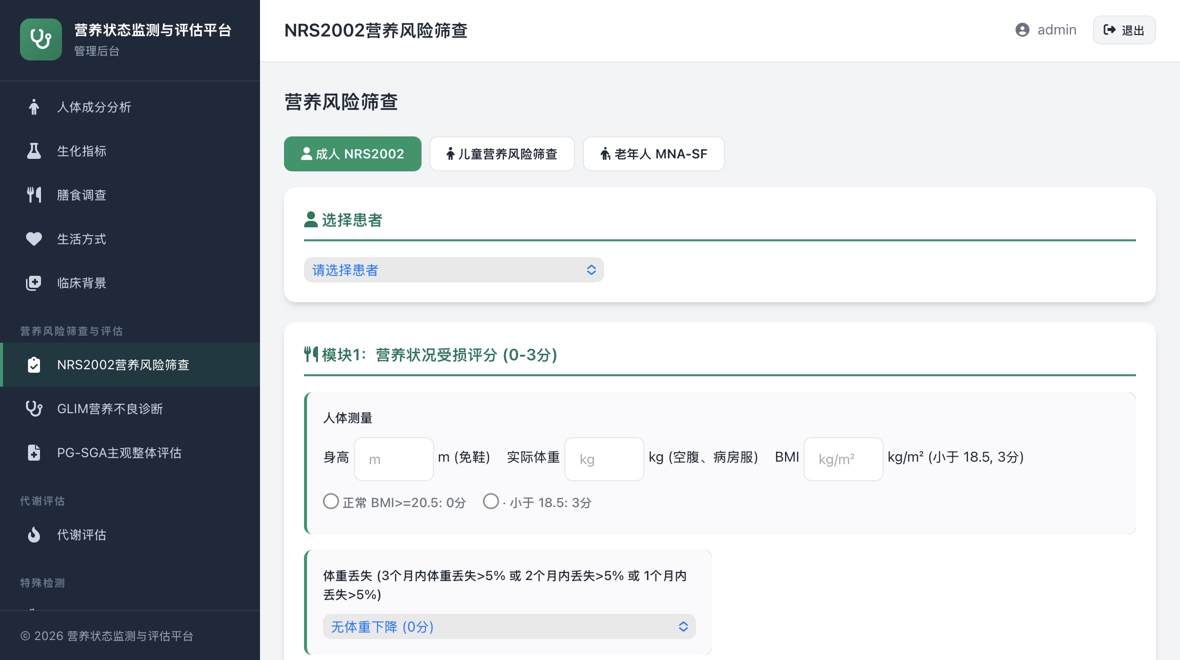Click the person icon in 选择患者 heading
The image size is (1180, 660).
pos(311,219)
